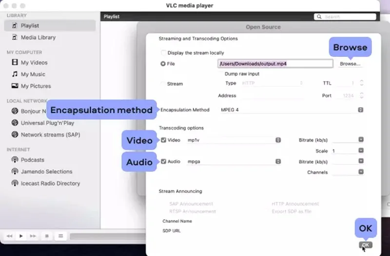
Task: Click the stream Address field
Action: [x=273, y=95]
